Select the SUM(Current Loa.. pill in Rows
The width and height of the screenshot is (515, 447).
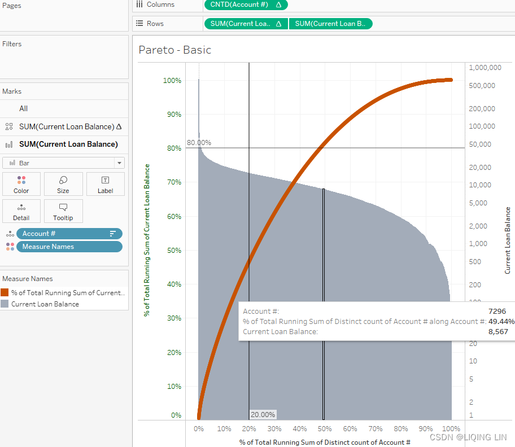[x=246, y=24]
